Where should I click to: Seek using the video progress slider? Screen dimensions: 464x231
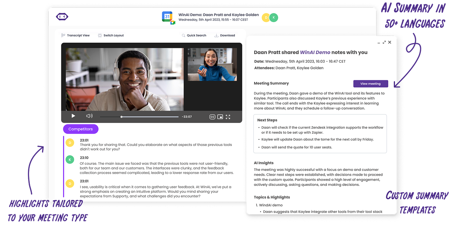click(139, 117)
